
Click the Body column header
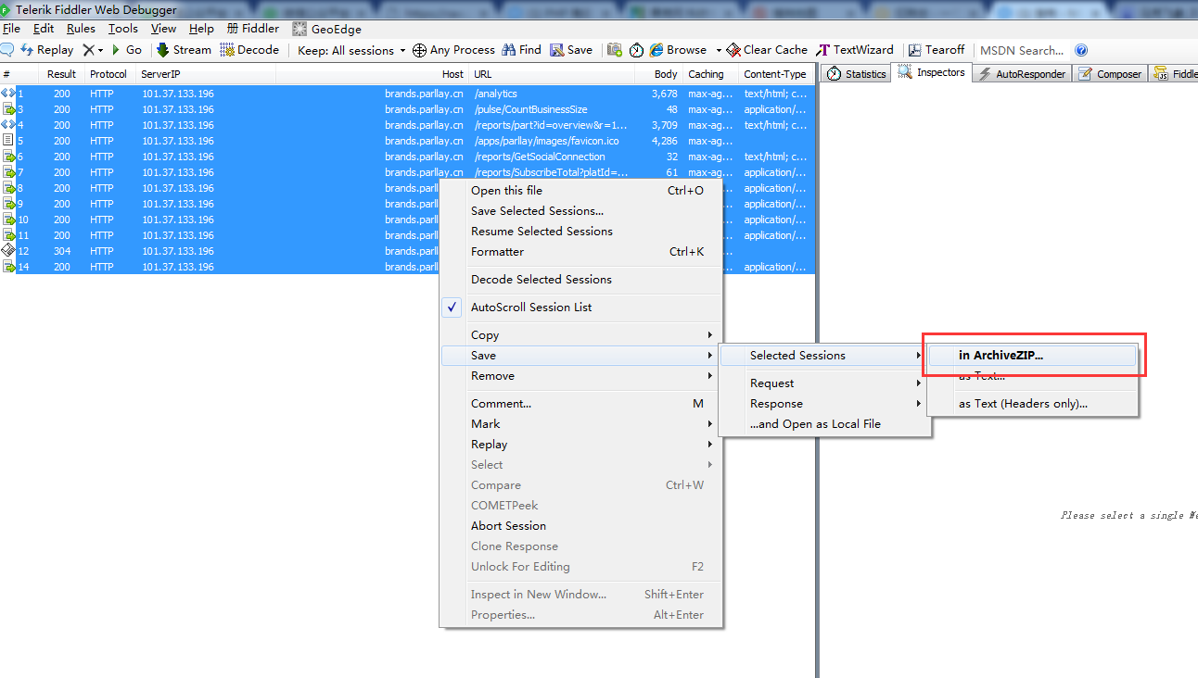coord(658,74)
